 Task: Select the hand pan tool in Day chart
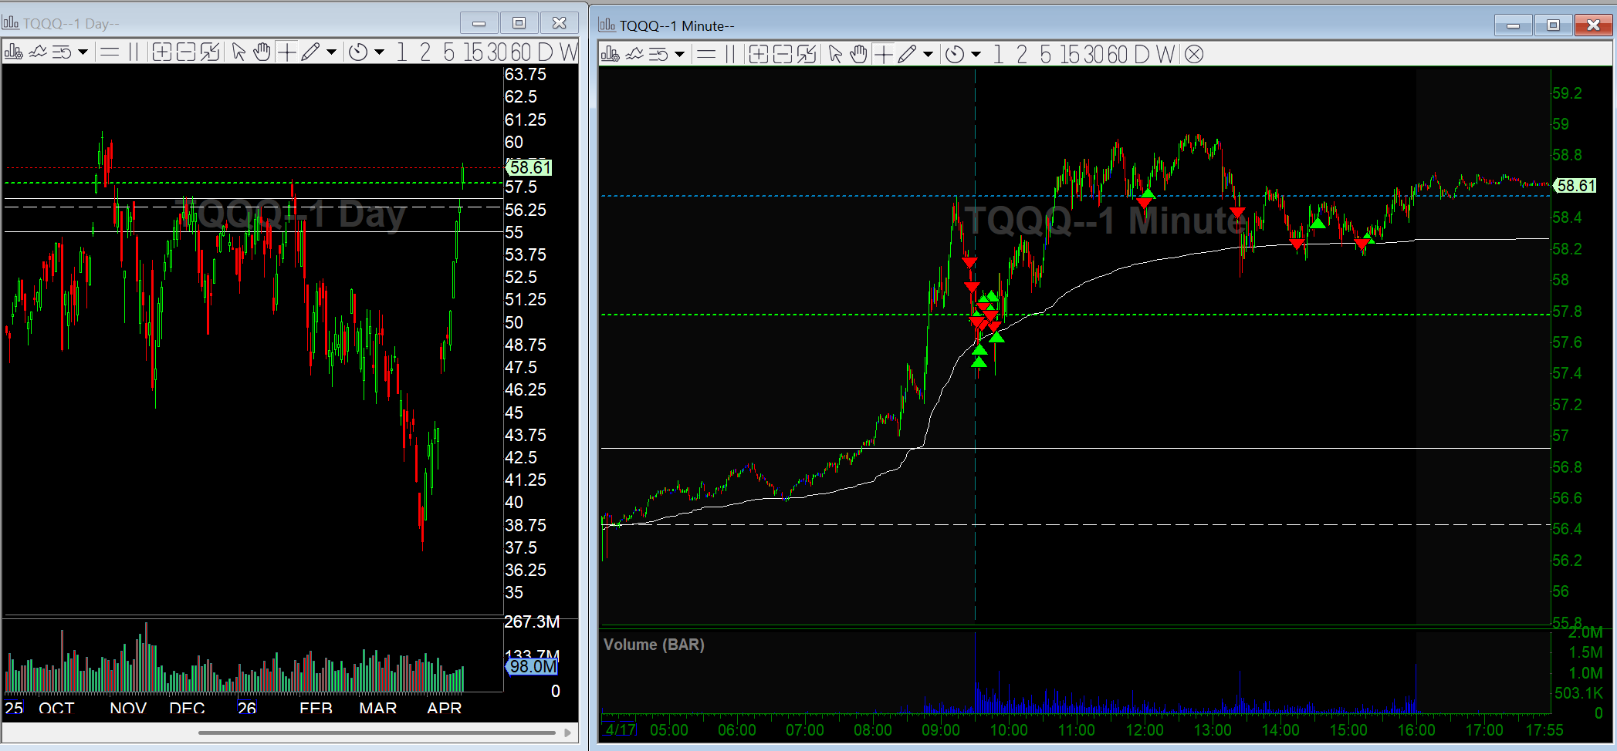tap(262, 52)
